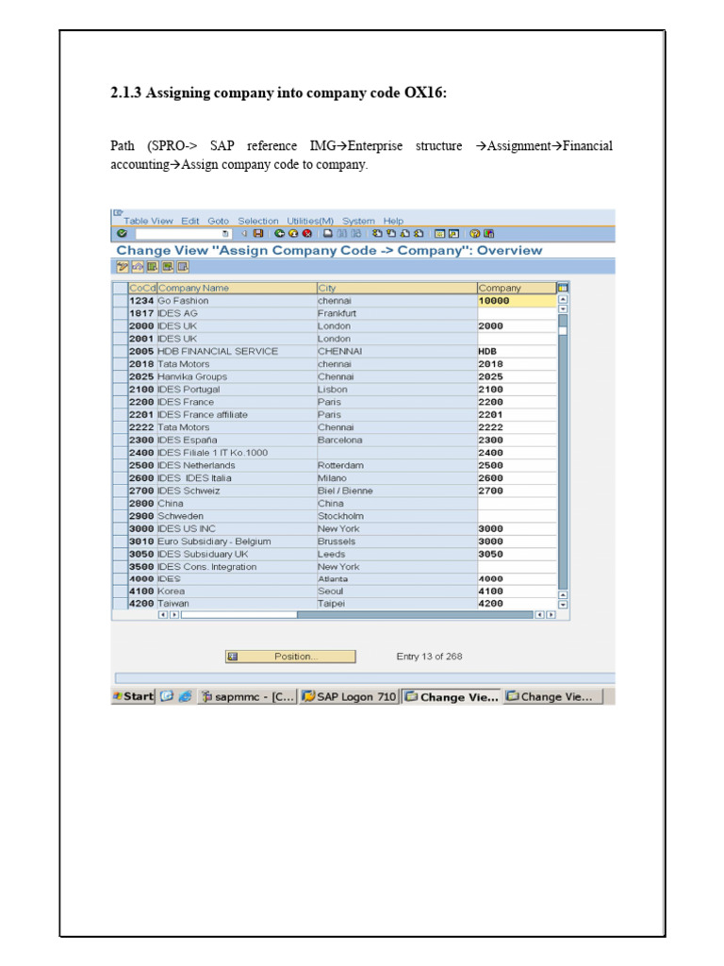Viewport: 724px width, 966px height.
Task: Switch to SAP Logon 710 taskbar window
Action: tap(349, 697)
